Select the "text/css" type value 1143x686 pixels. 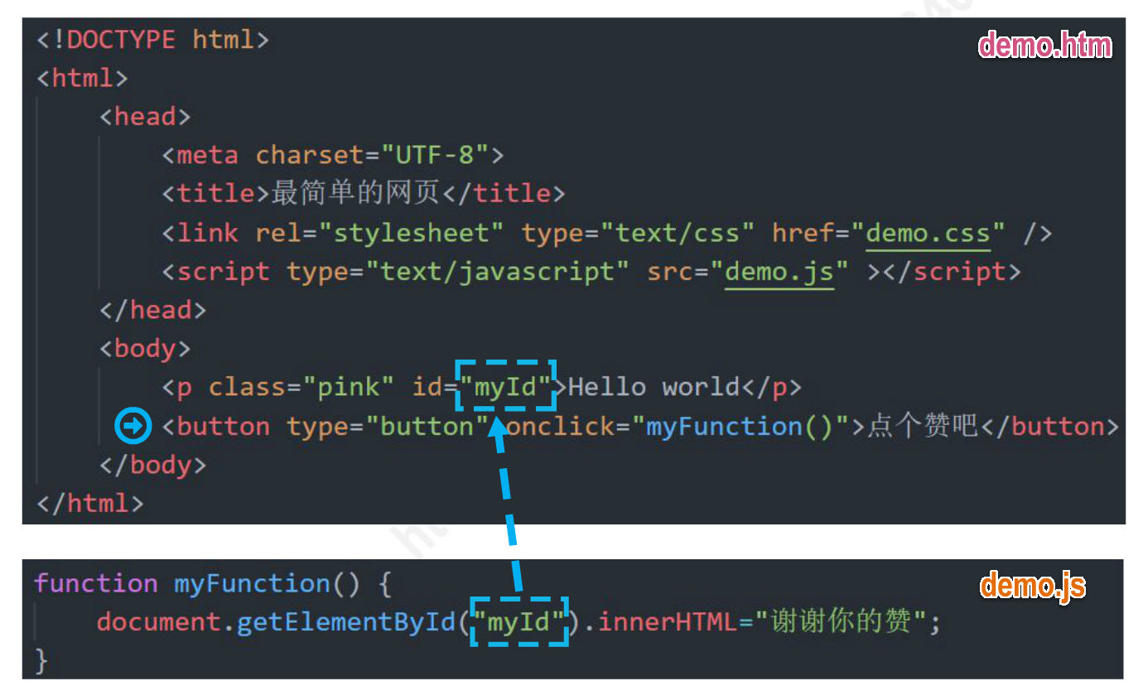point(677,233)
